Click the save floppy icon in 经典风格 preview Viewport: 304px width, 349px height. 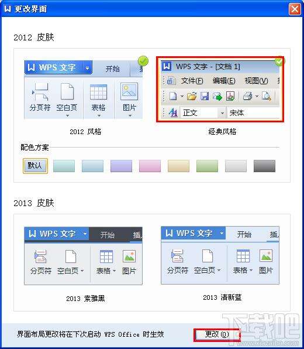coord(205,97)
